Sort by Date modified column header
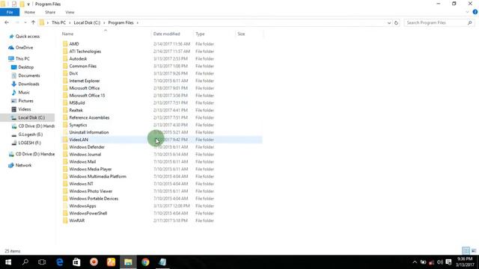 [166, 34]
